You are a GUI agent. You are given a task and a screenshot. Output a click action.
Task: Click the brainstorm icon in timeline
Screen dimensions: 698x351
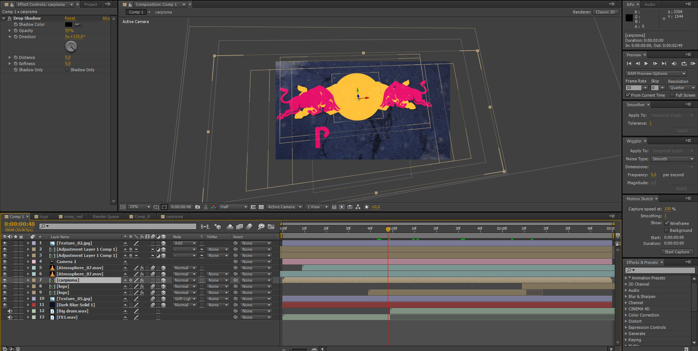[261, 227]
